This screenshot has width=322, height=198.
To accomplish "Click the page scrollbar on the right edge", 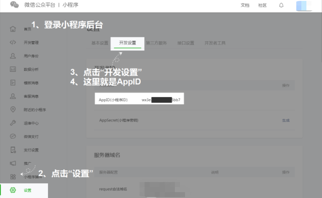I will pos(321,37).
